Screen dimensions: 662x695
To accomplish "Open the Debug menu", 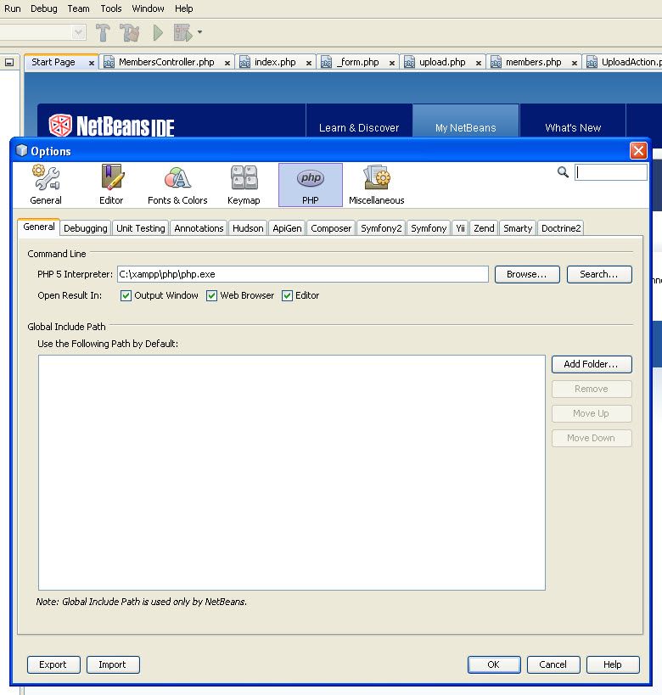I will click(x=43, y=8).
